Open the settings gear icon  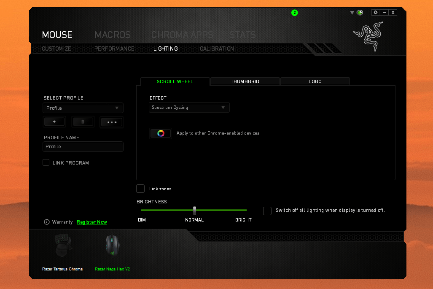[x=376, y=12]
